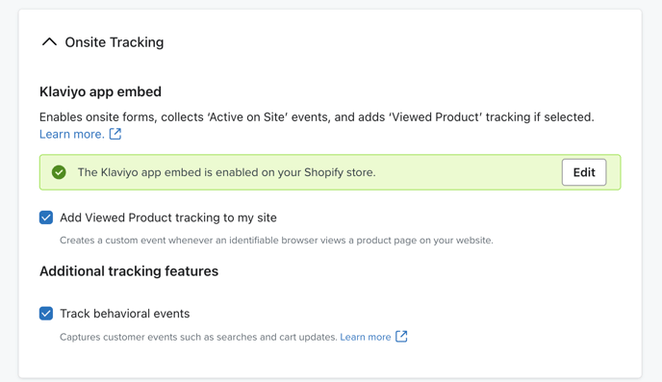Screen dimensions: 662x382
Task: Click external-link icon beside Learn more.
Action: [115, 134]
